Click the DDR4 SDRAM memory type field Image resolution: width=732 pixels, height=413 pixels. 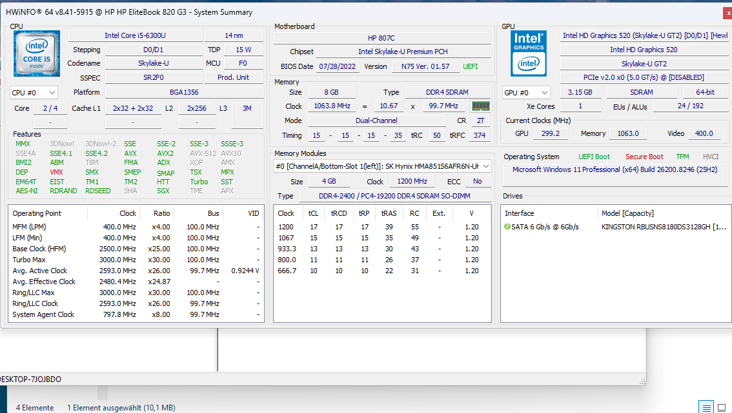point(448,92)
